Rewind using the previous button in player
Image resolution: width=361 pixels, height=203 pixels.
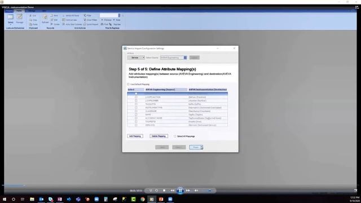(x=172, y=191)
